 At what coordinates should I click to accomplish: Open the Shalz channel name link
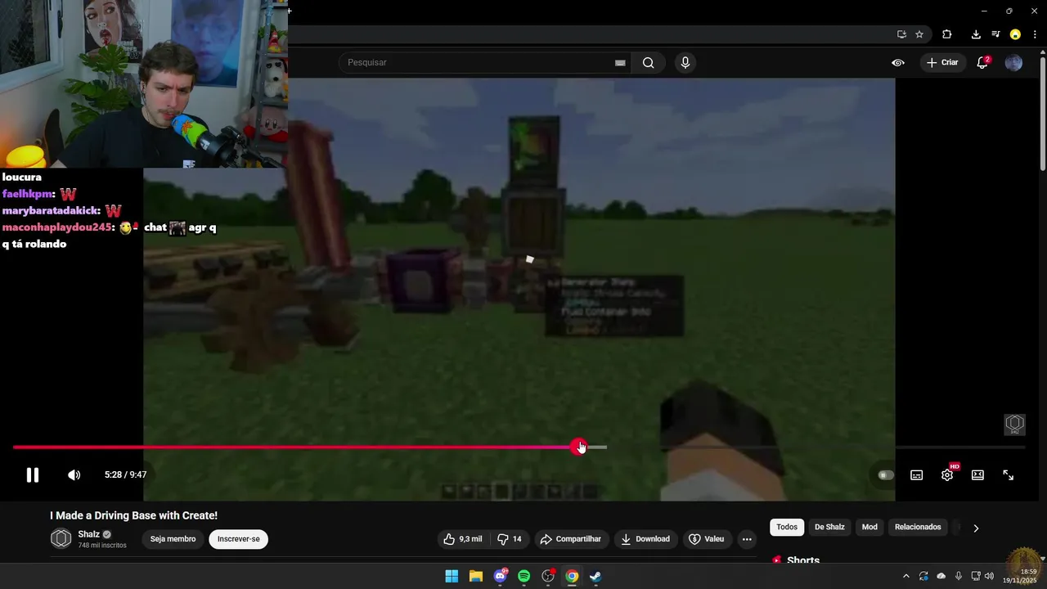tap(89, 534)
